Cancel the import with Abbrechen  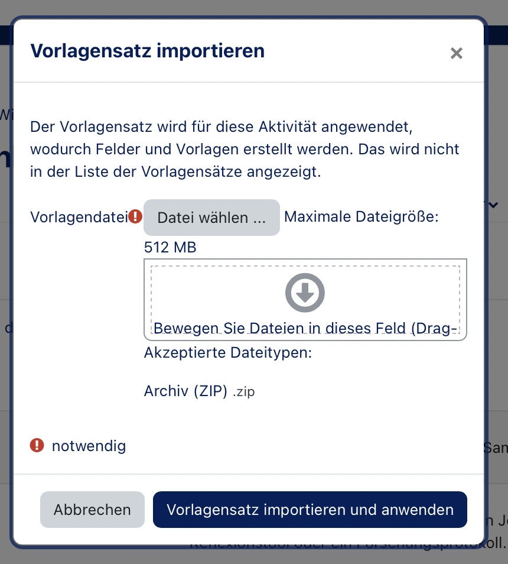click(92, 510)
